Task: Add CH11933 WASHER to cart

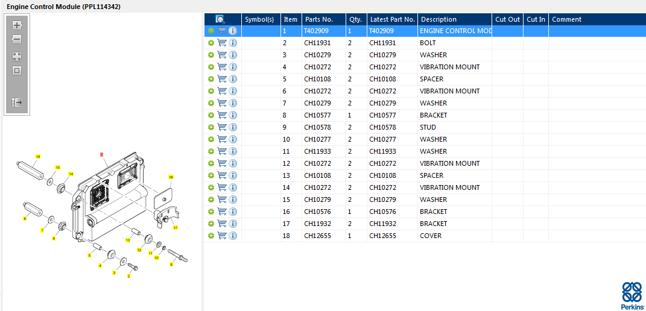Action: pos(222,151)
